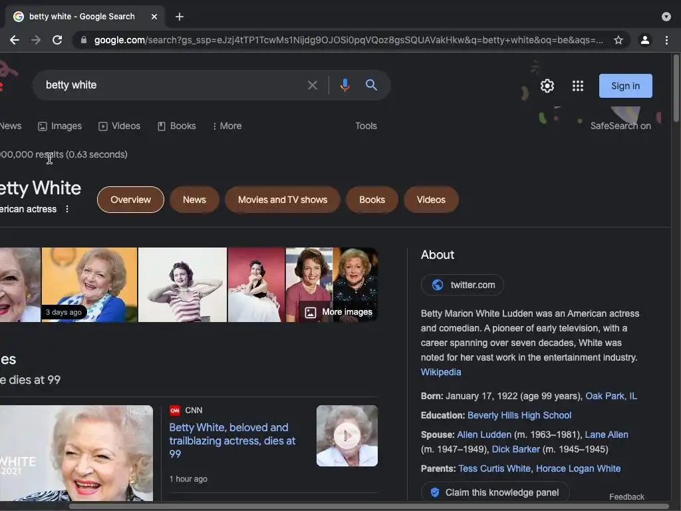Select the Books chip in knowledge panel

[x=372, y=200]
